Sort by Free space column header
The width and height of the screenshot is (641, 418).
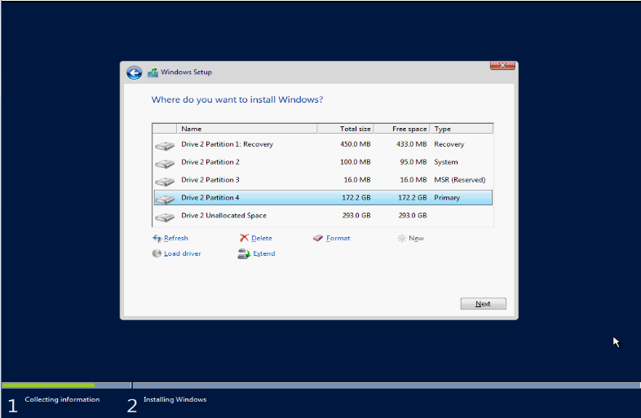coord(402,129)
